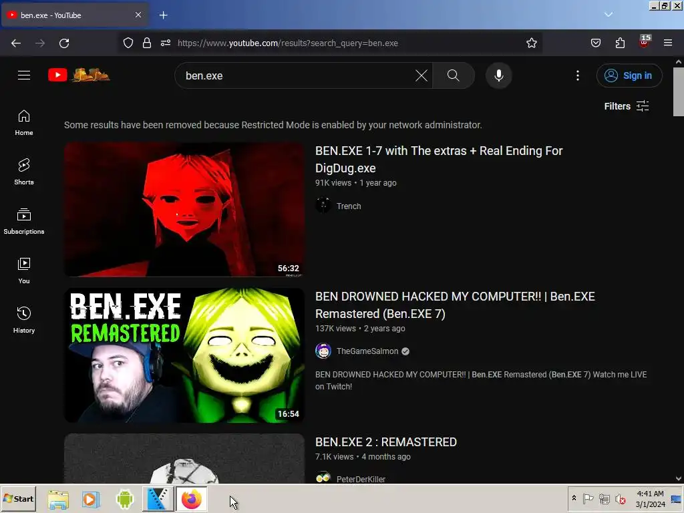
Task: Click the extension icon with 15 badge
Action: pyautogui.click(x=645, y=41)
